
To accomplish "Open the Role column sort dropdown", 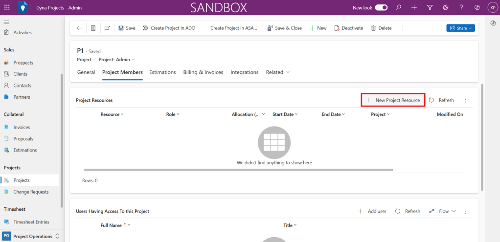I will click(173, 114).
